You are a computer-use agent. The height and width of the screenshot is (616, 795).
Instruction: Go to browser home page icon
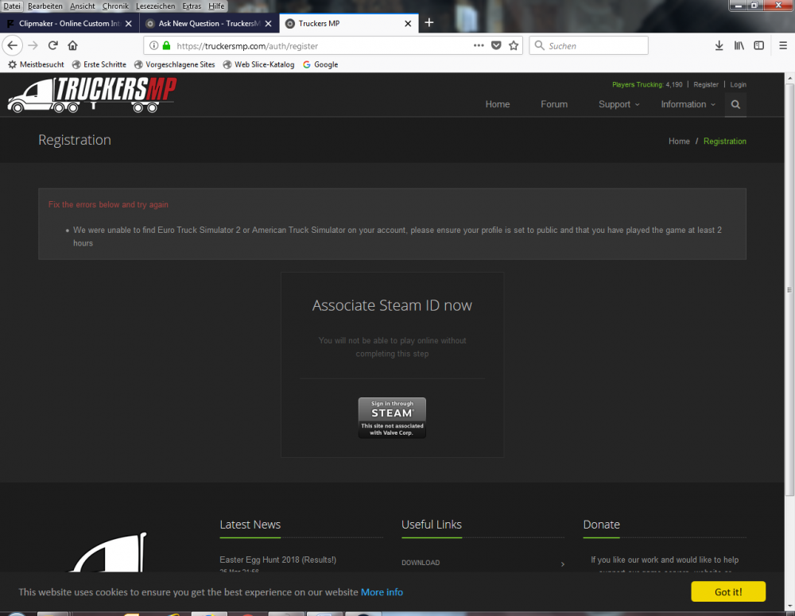[x=73, y=45]
